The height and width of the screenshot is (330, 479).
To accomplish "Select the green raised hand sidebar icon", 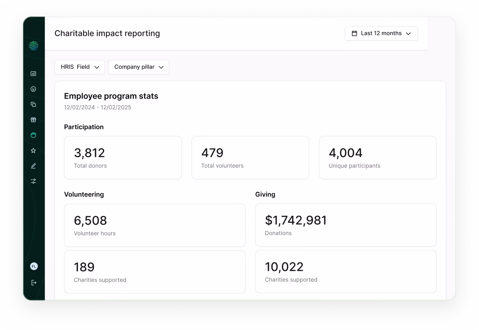I will (33, 135).
